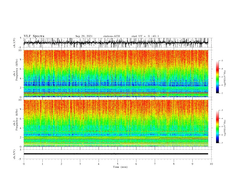Viewport: 238px width, 184px height.
Task: Click the ch.1 color scale bar
Action: click(217, 77)
